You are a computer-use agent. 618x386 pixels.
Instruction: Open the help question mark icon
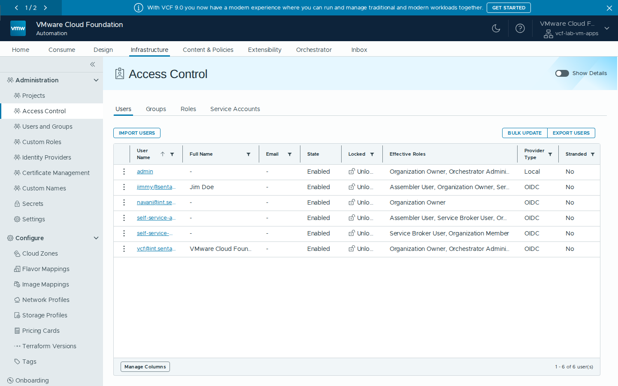click(520, 28)
